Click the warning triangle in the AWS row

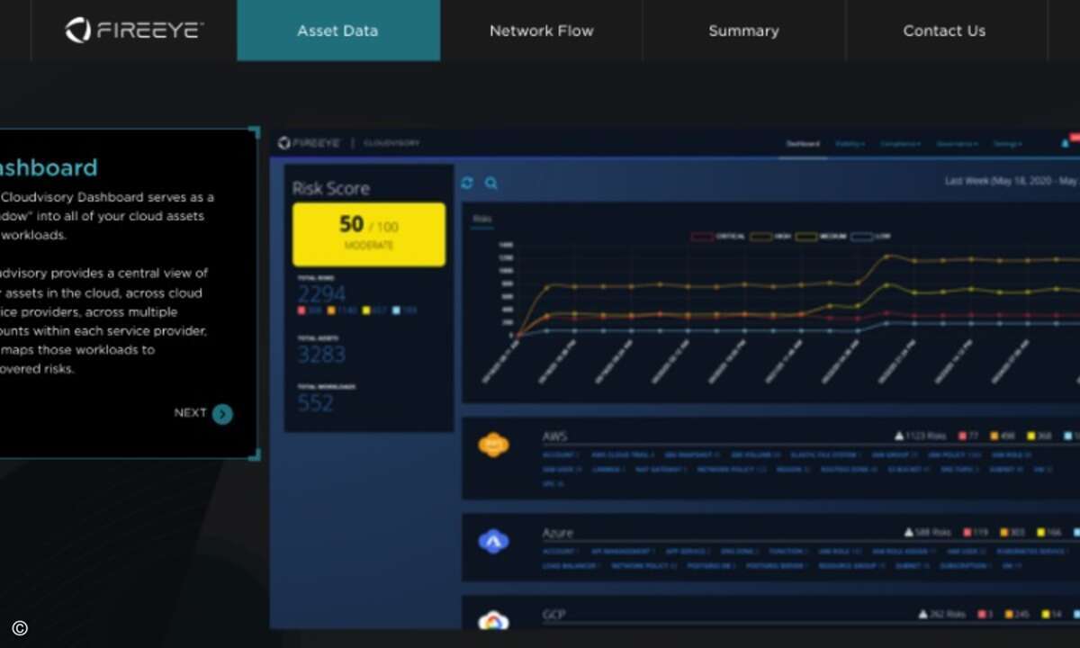tap(898, 436)
